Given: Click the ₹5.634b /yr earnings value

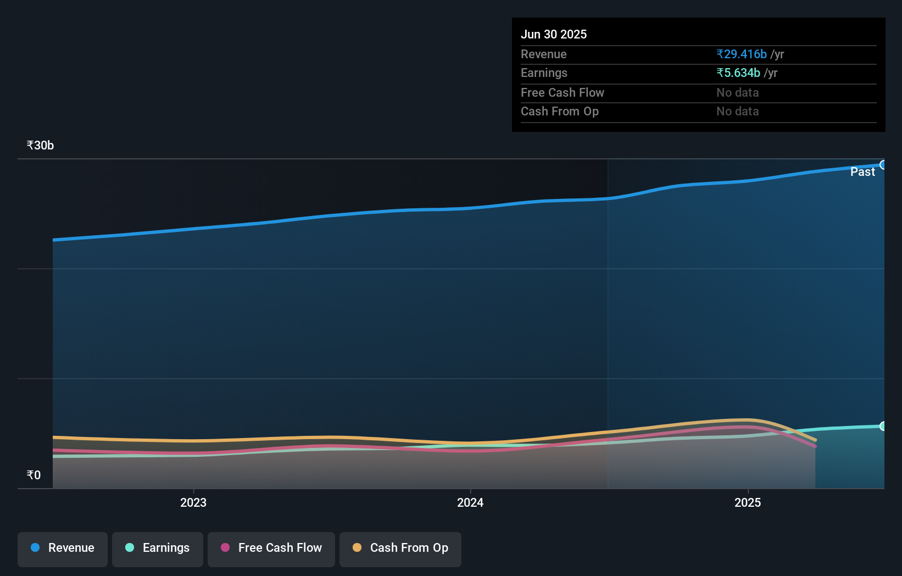Looking at the screenshot, I should (x=747, y=73).
